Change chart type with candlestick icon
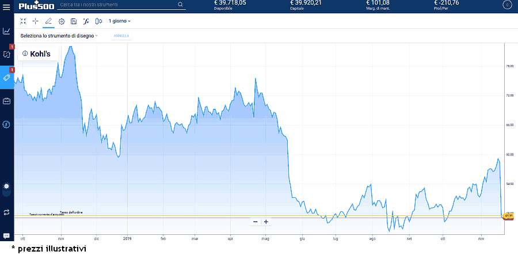 tap(98, 21)
